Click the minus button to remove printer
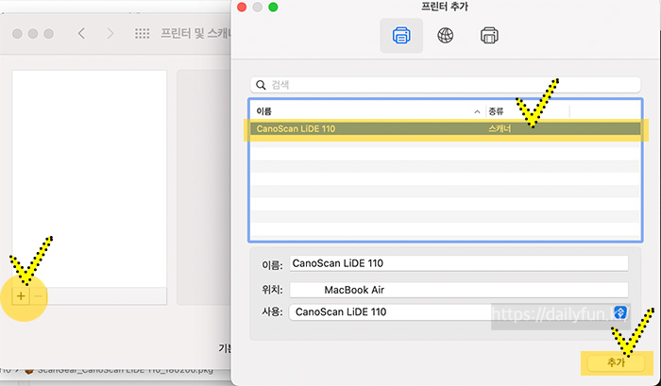 [x=38, y=296]
